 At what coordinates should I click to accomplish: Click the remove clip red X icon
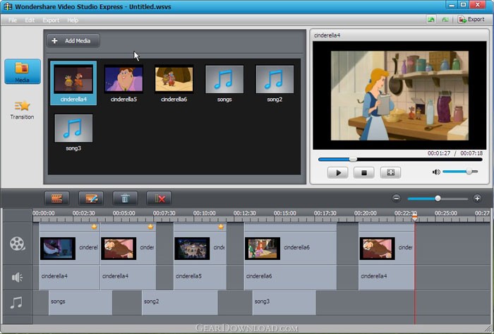pyautogui.click(x=159, y=198)
